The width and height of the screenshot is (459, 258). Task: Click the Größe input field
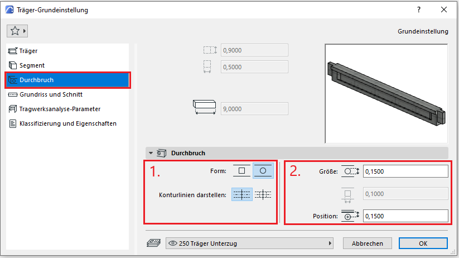[x=405, y=171]
